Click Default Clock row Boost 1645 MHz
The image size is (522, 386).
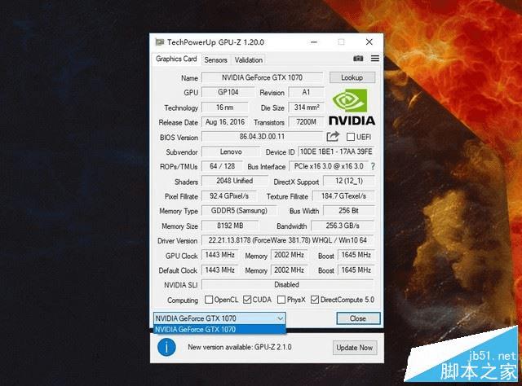tap(356, 270)
